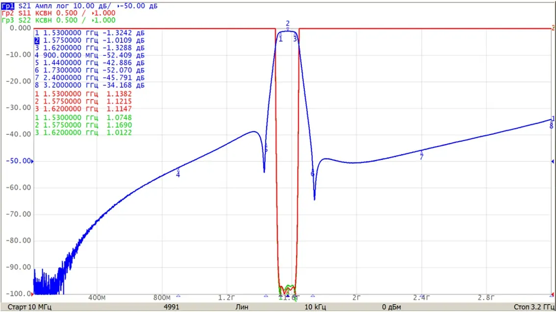Screen dimensions: 556x312
Task: Select active marker 2 row reading -1.0109 дБ
Action: point(90,40)
